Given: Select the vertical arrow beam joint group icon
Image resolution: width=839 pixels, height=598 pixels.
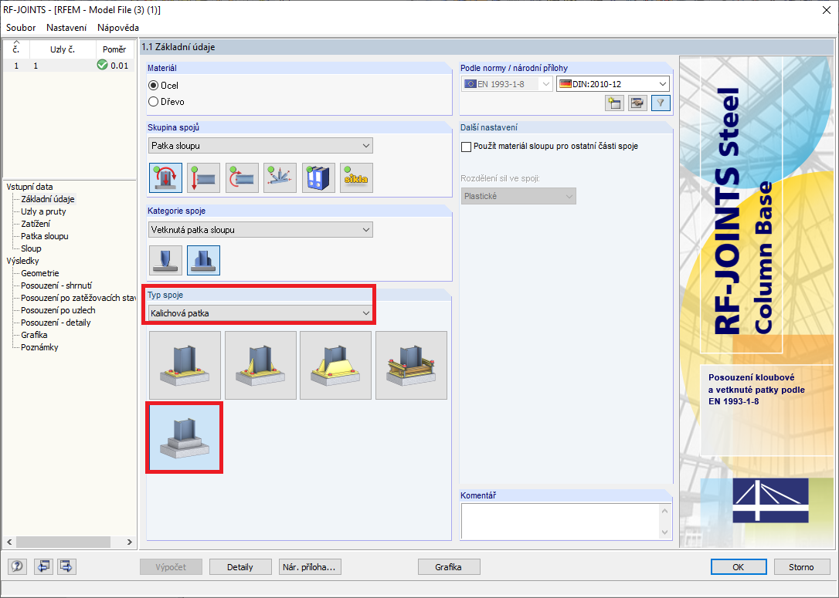Looking at the screenshot, I should click(203, 178).
